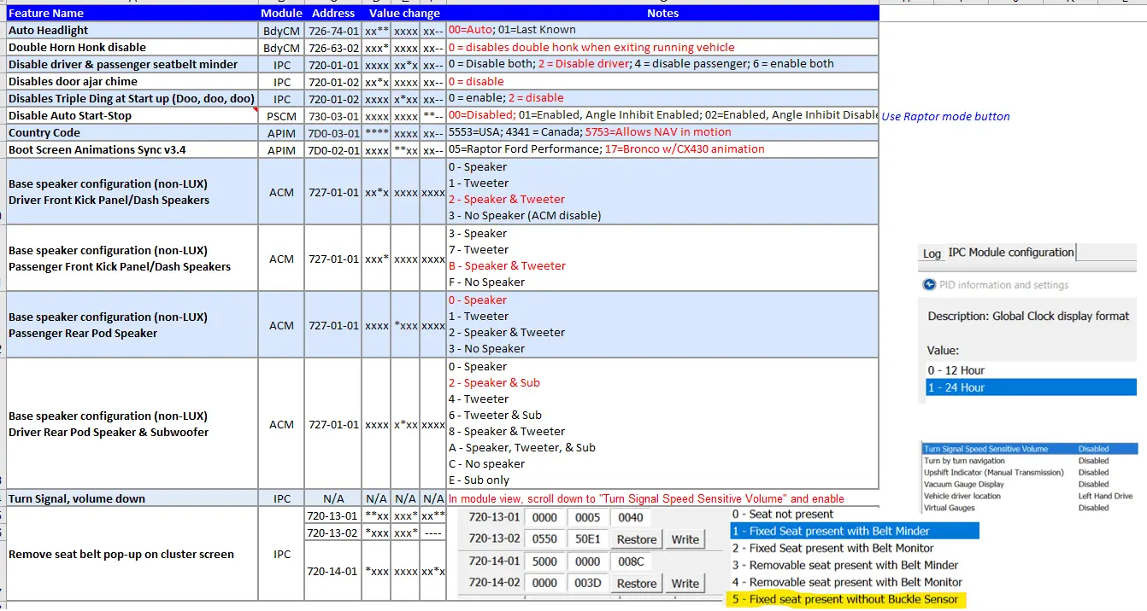Select 'Fixed seat present without Buckle Sensor'

coord(845,600)
